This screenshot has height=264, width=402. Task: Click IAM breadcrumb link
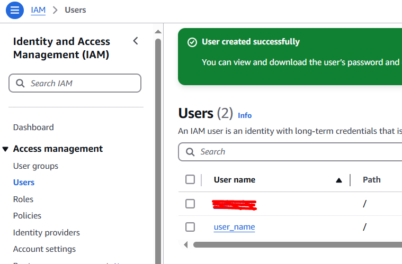pos(38,10)
